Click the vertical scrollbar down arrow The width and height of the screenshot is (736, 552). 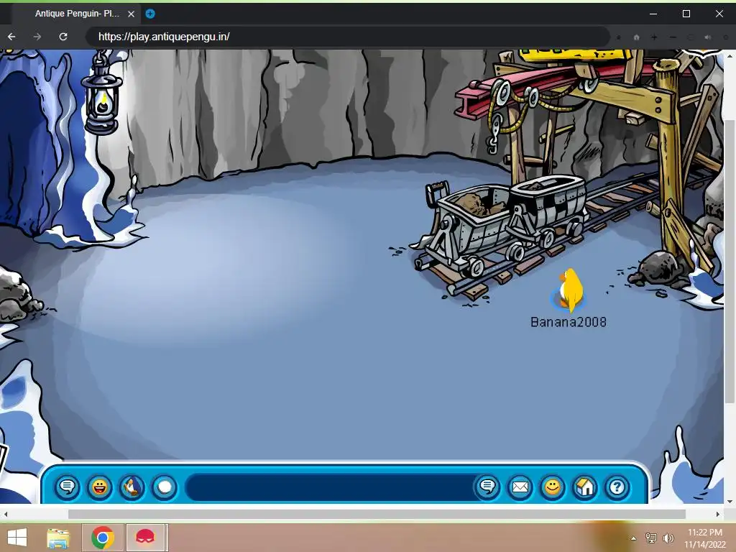[x=730, y=501]
